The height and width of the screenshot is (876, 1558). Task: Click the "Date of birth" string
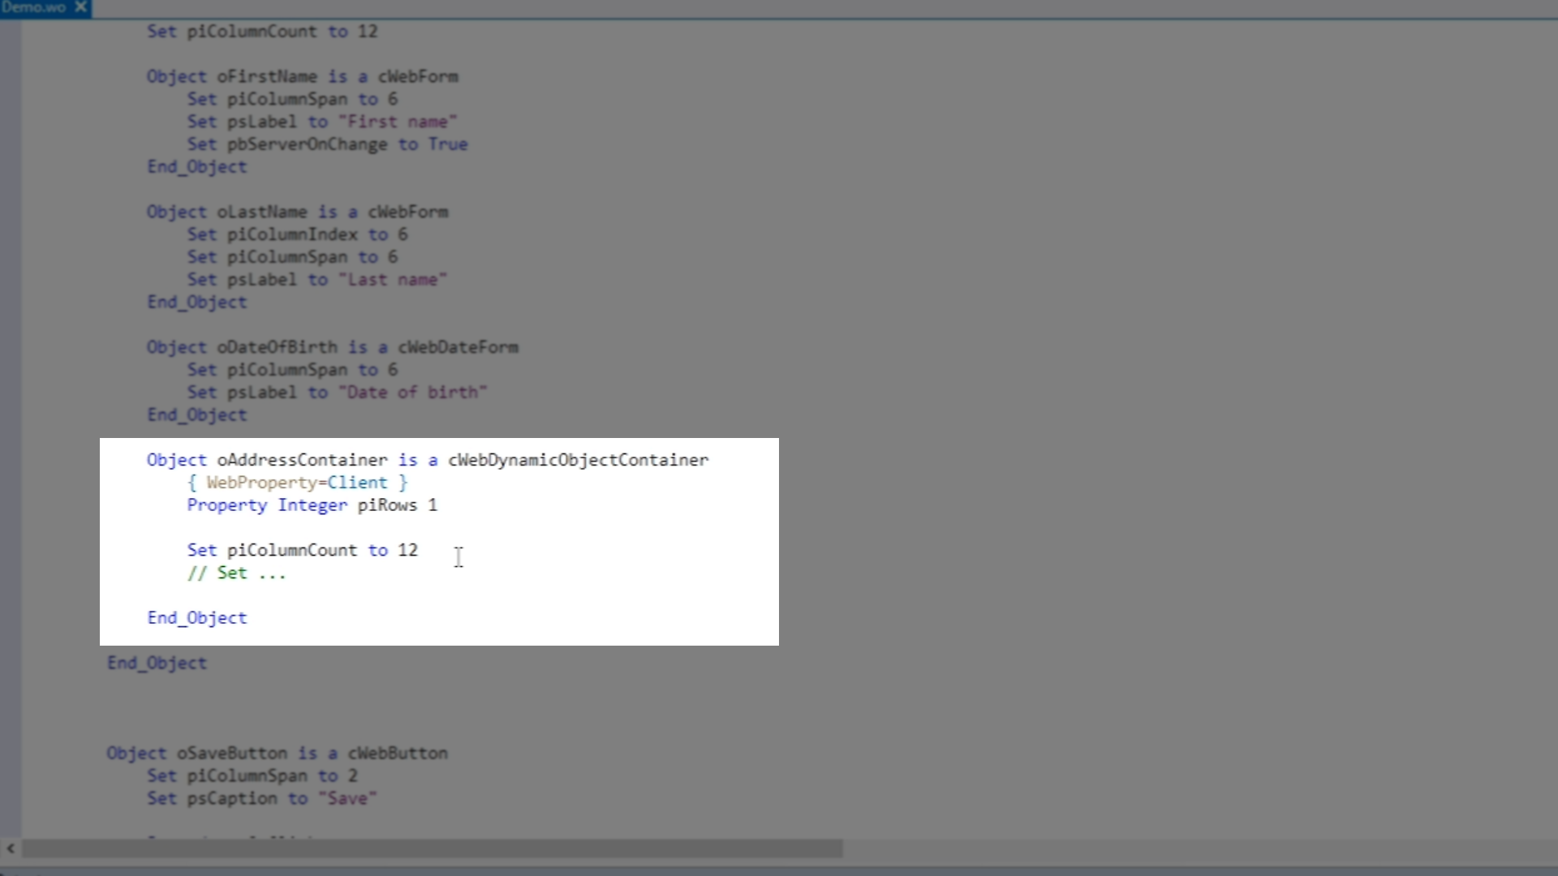point(412,393)
